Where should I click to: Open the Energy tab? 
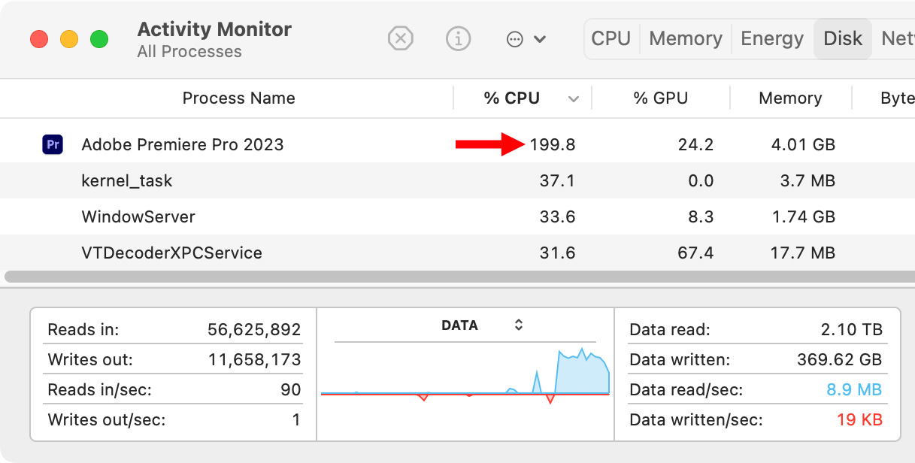(771, 38)
